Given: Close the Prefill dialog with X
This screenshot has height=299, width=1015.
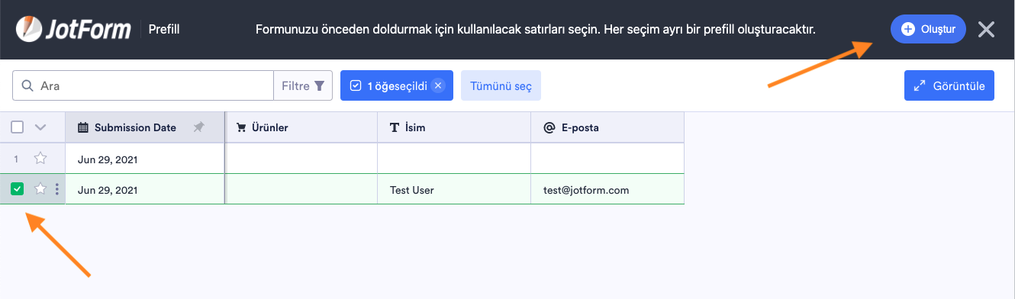Looking at the screenshot, I should 986,30.
